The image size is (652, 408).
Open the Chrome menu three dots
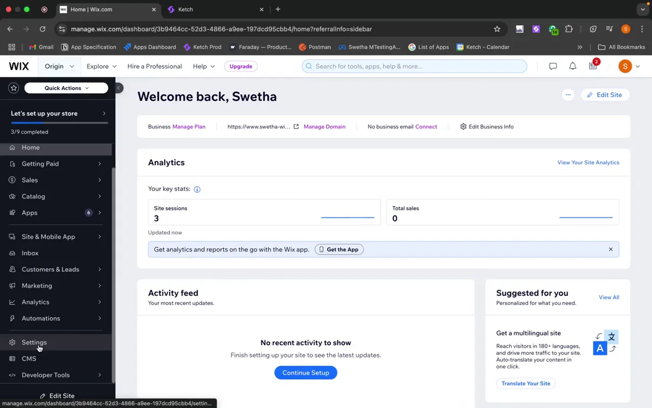642,29
